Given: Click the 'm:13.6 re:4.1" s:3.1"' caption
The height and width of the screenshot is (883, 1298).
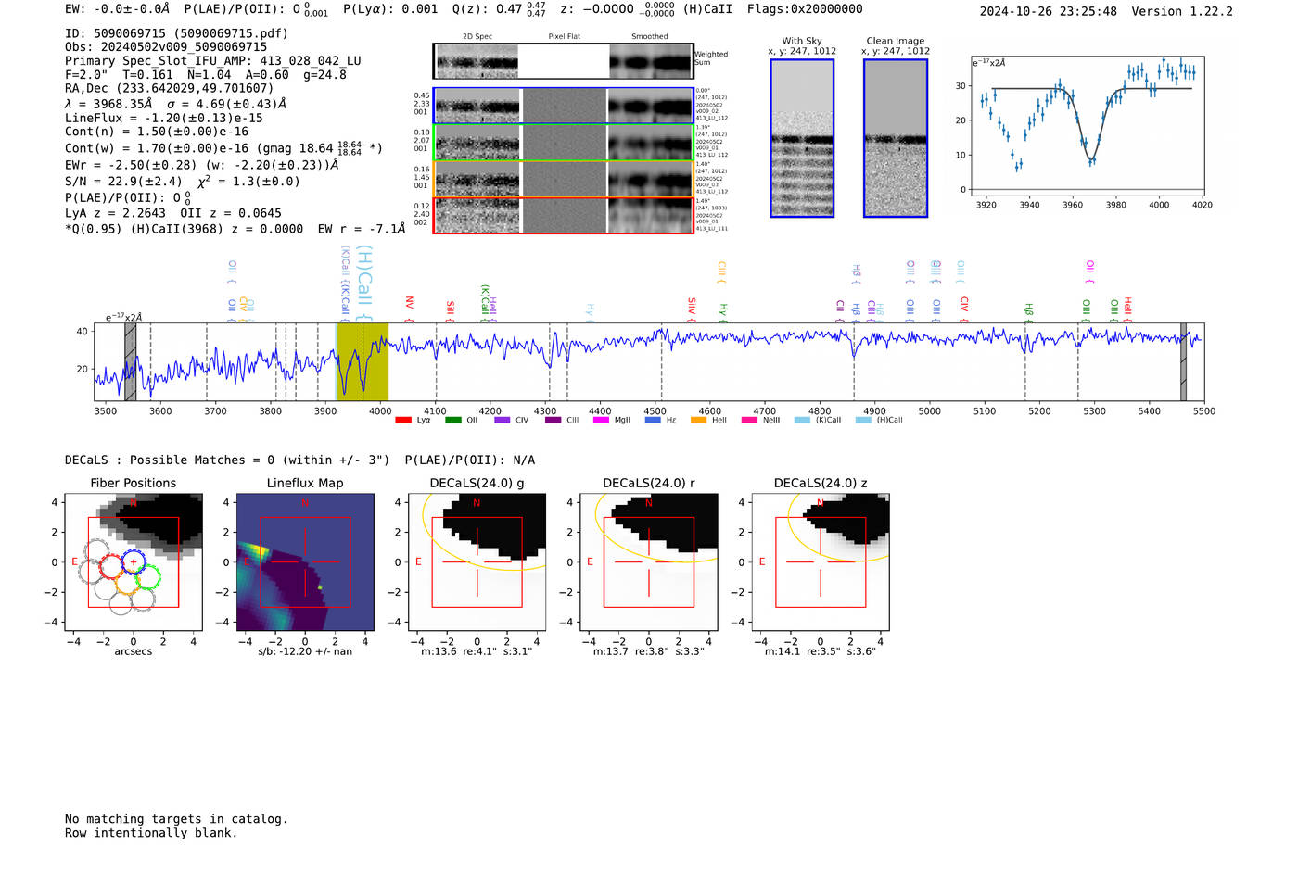Looking at the screenshot, I should coord(477,651).
